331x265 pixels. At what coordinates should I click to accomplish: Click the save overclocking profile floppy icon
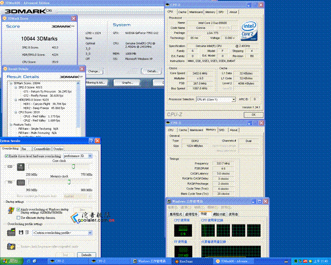coord(21,232)
